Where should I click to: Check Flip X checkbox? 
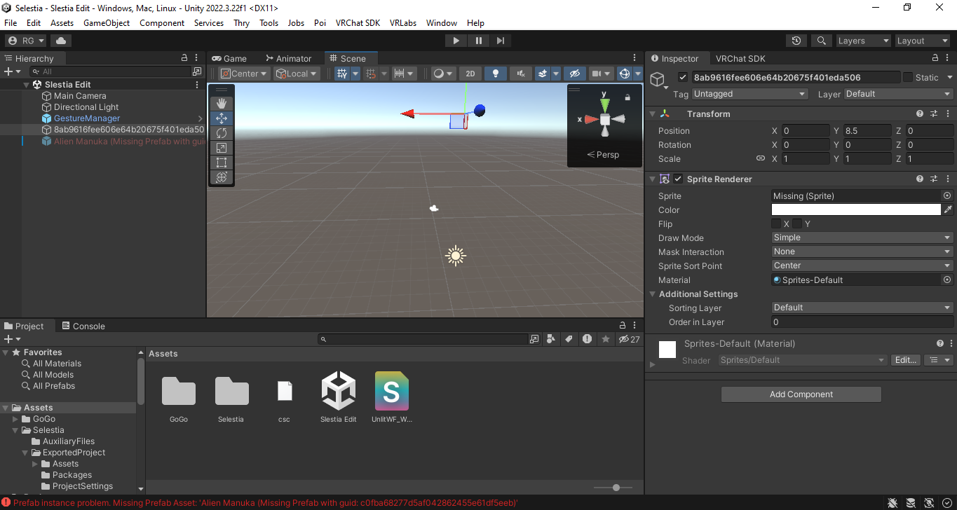776,224
